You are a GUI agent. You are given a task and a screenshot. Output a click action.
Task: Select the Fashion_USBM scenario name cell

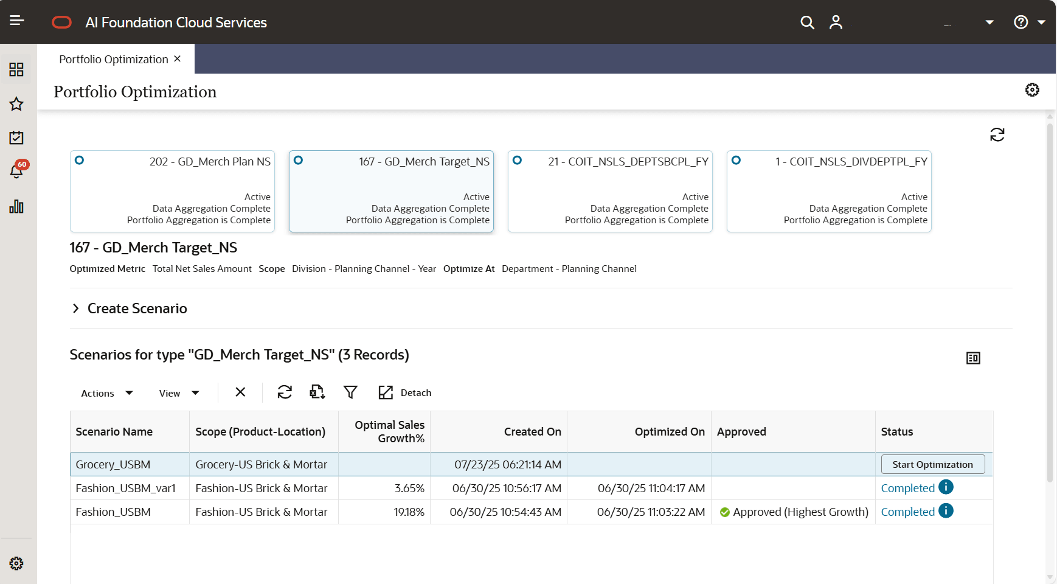(x=130, y=512)
